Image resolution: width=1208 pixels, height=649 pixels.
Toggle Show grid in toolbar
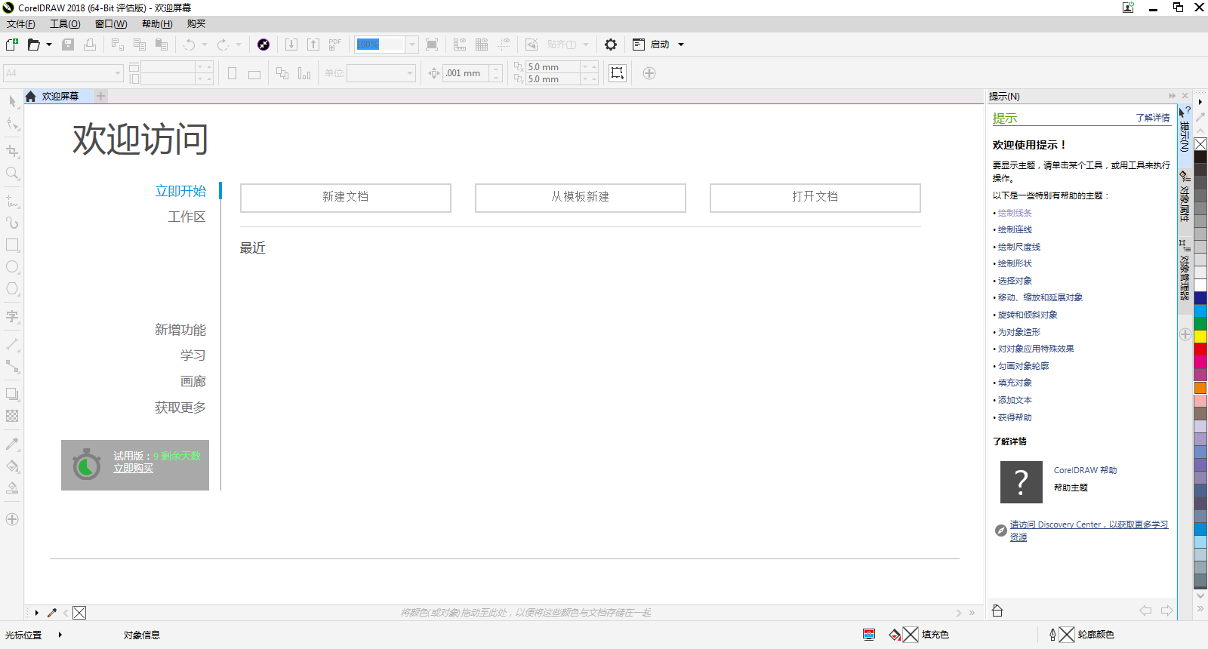point(482,45)
